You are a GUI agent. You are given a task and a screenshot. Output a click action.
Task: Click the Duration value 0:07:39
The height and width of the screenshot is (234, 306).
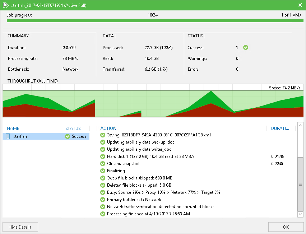(69, 48)
